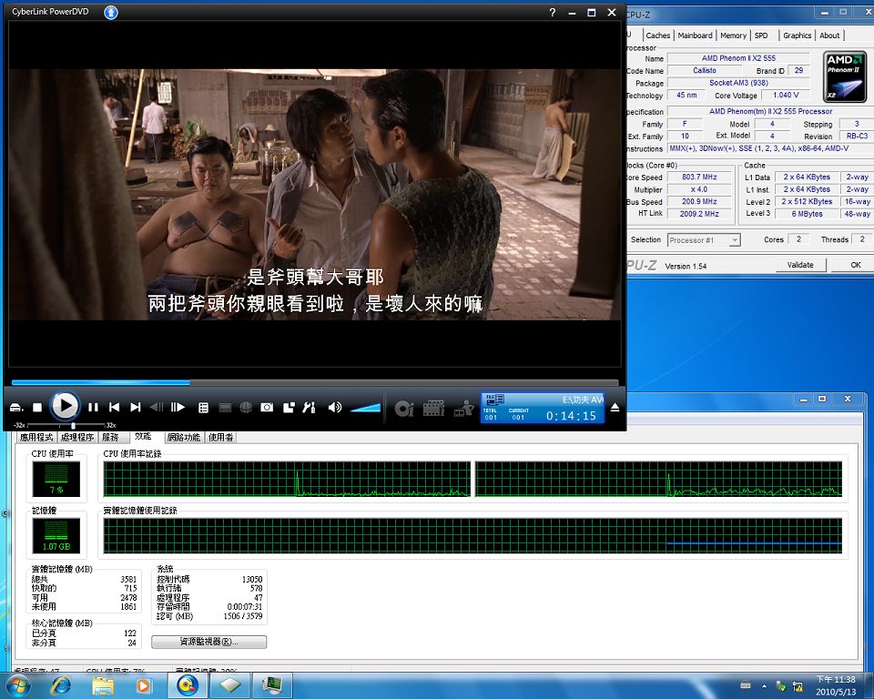This screenshot has width=874, height=699.
Task: Open the 處理程序 tab in Task Manager
Action: (x=77, y=437)
